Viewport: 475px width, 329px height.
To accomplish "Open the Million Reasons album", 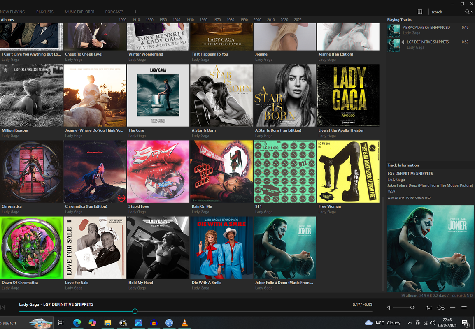I will pyautogui.click(x=32, y=95).
